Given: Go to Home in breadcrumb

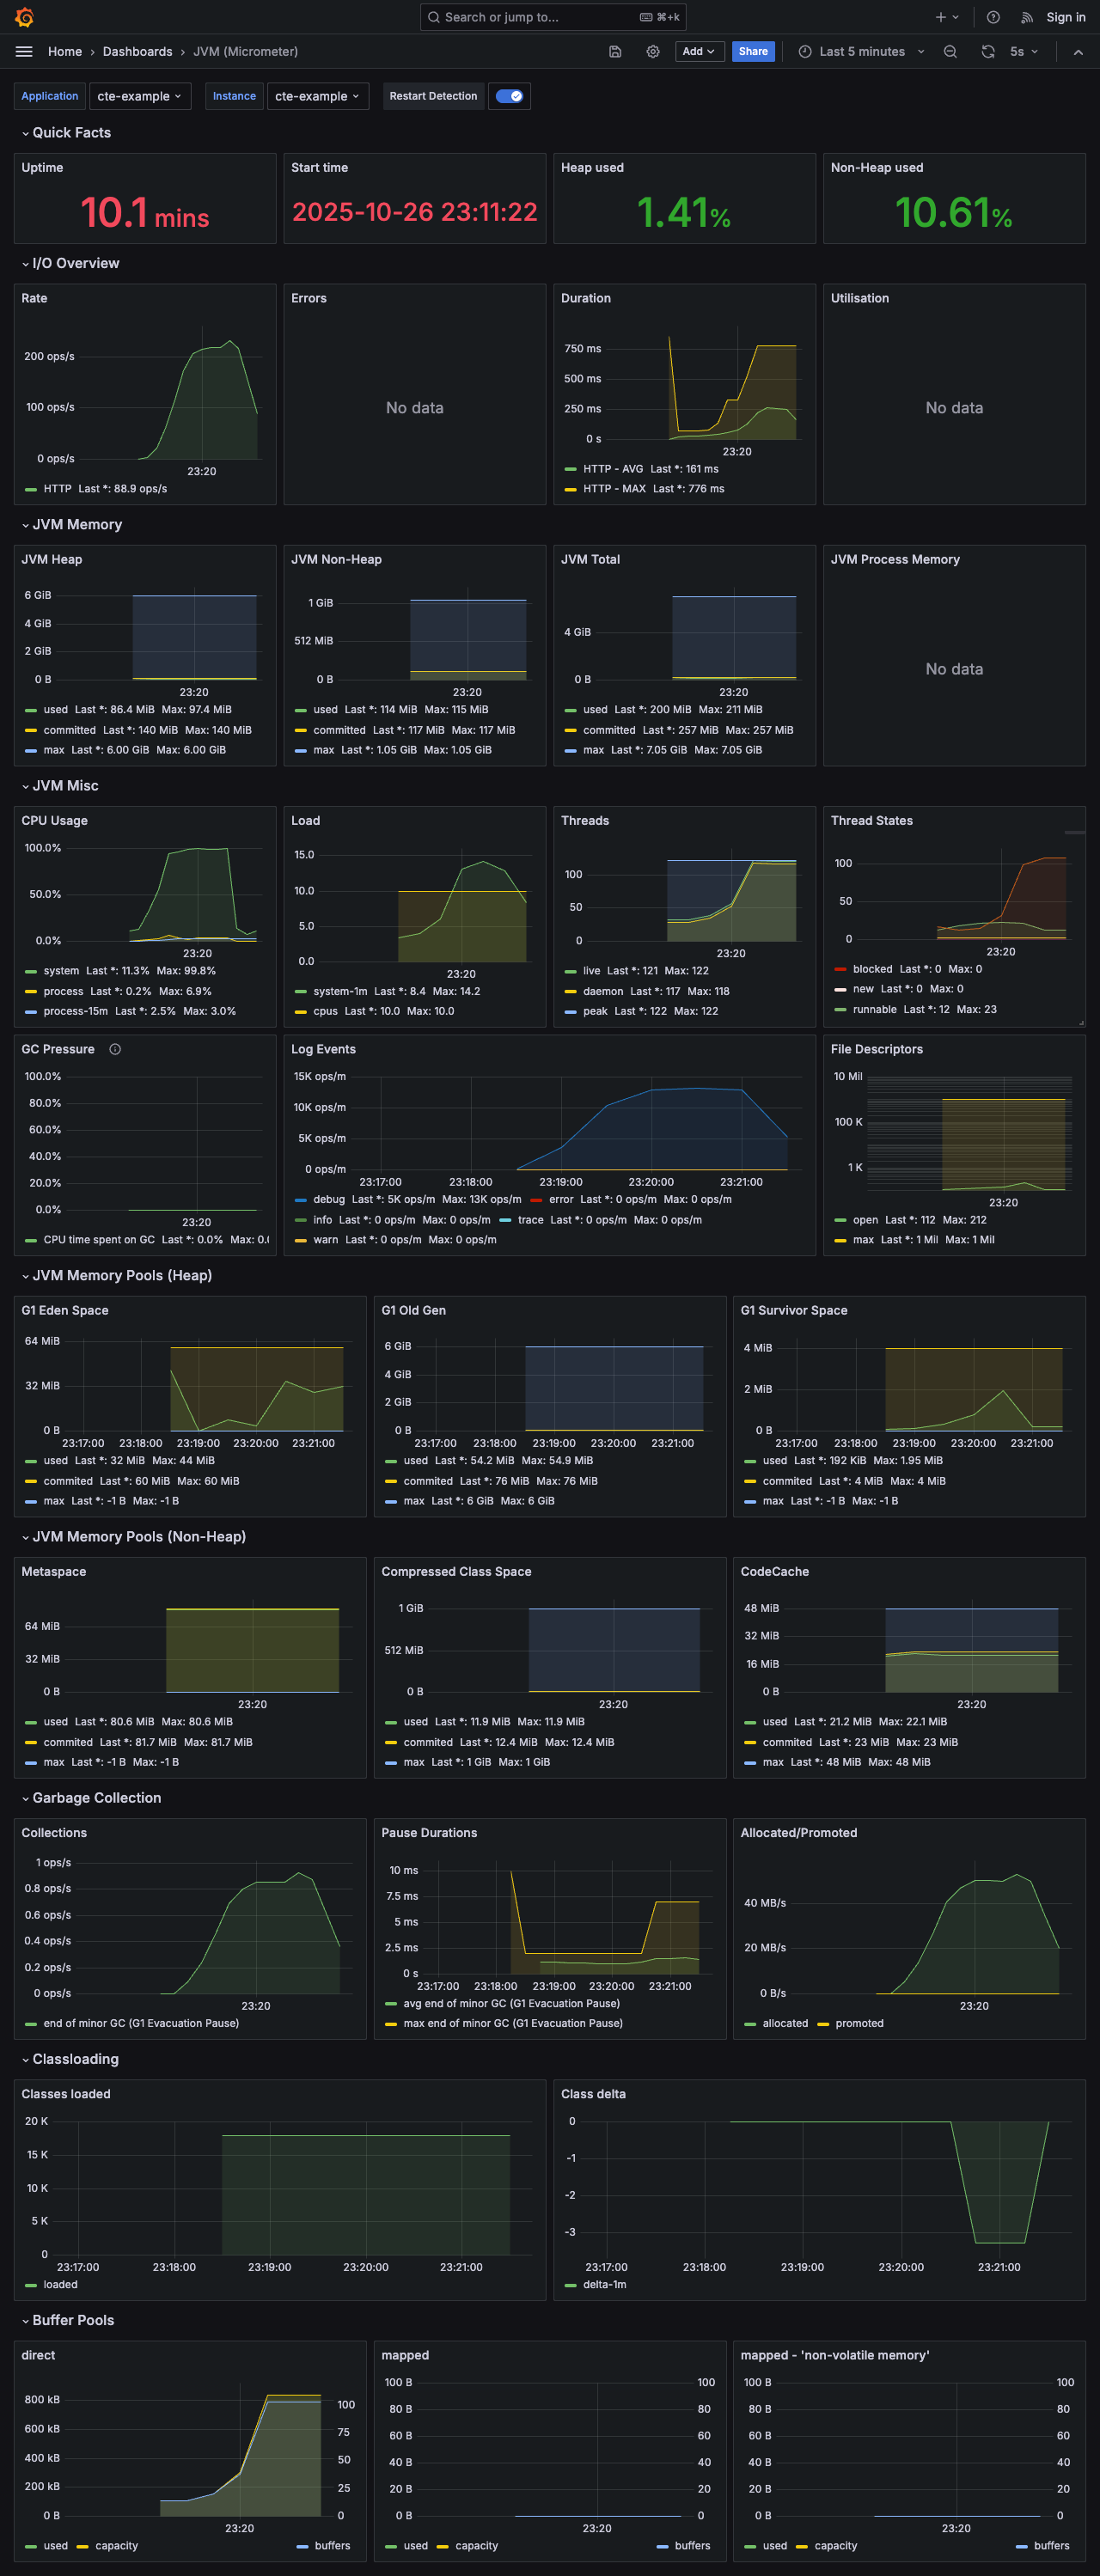Looking at the screenshot, I should [x=65, y=52].
